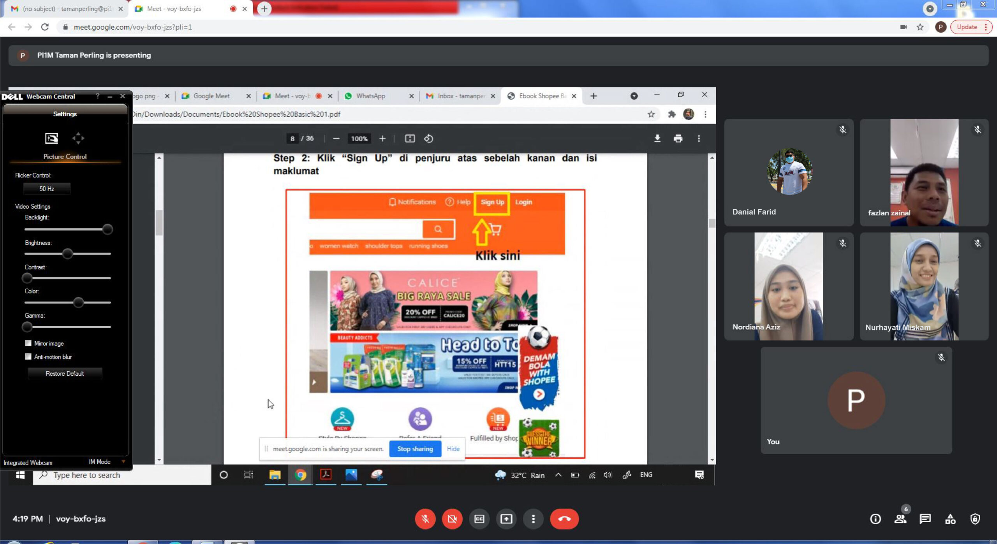
Task: Click the Restore Default button
Action: pyautogui.click(x=65, y=374)
